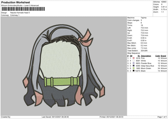Click the 'Colorway 1' value
Screen dimensions: 168x119
pos(15,15)
